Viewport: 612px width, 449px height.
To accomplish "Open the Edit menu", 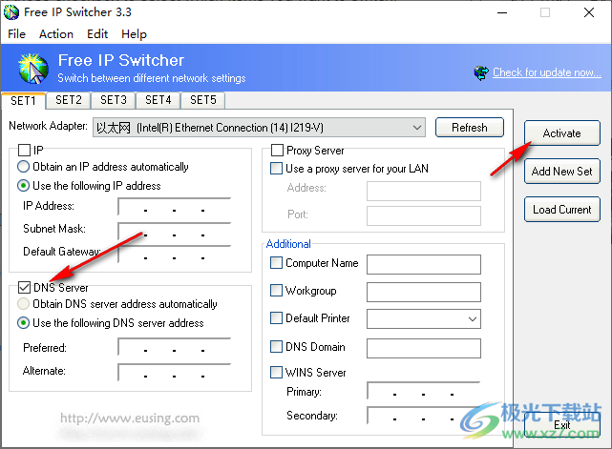I will (97, 34).
